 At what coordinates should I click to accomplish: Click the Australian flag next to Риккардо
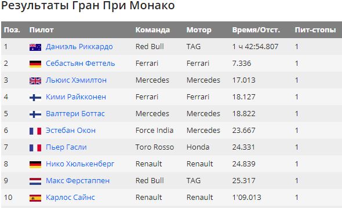(35, 47)
